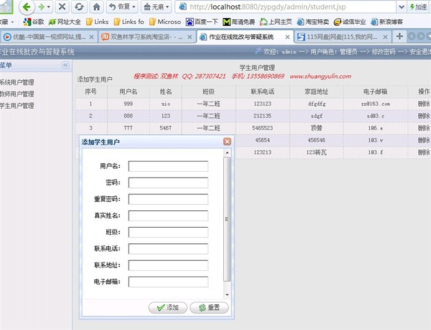This screenshot has height=330, width=431.
Task: Click the 联系电话 column header
Action: point(262,91)
